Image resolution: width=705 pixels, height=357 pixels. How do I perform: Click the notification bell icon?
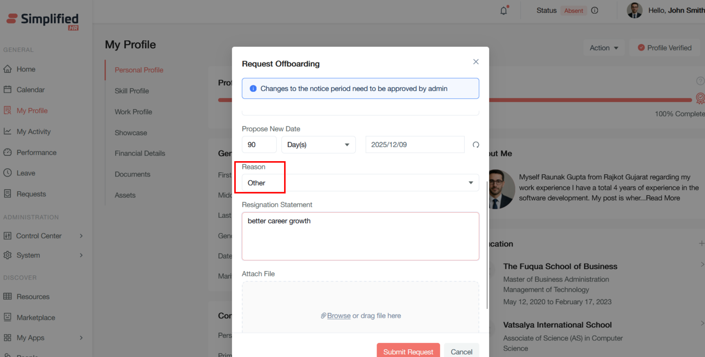point(503,11)
